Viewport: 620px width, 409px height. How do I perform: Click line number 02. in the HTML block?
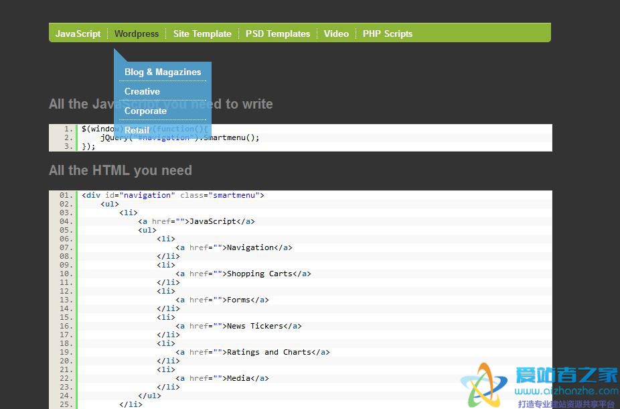[x=66, y=204]
